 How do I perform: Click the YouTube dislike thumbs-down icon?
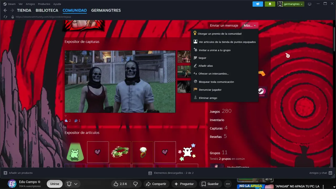click(x=135, y=184)
